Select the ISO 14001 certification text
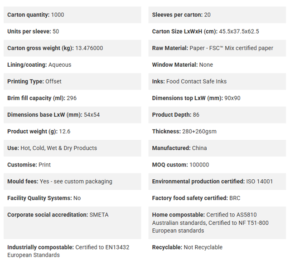 [260, 182]
